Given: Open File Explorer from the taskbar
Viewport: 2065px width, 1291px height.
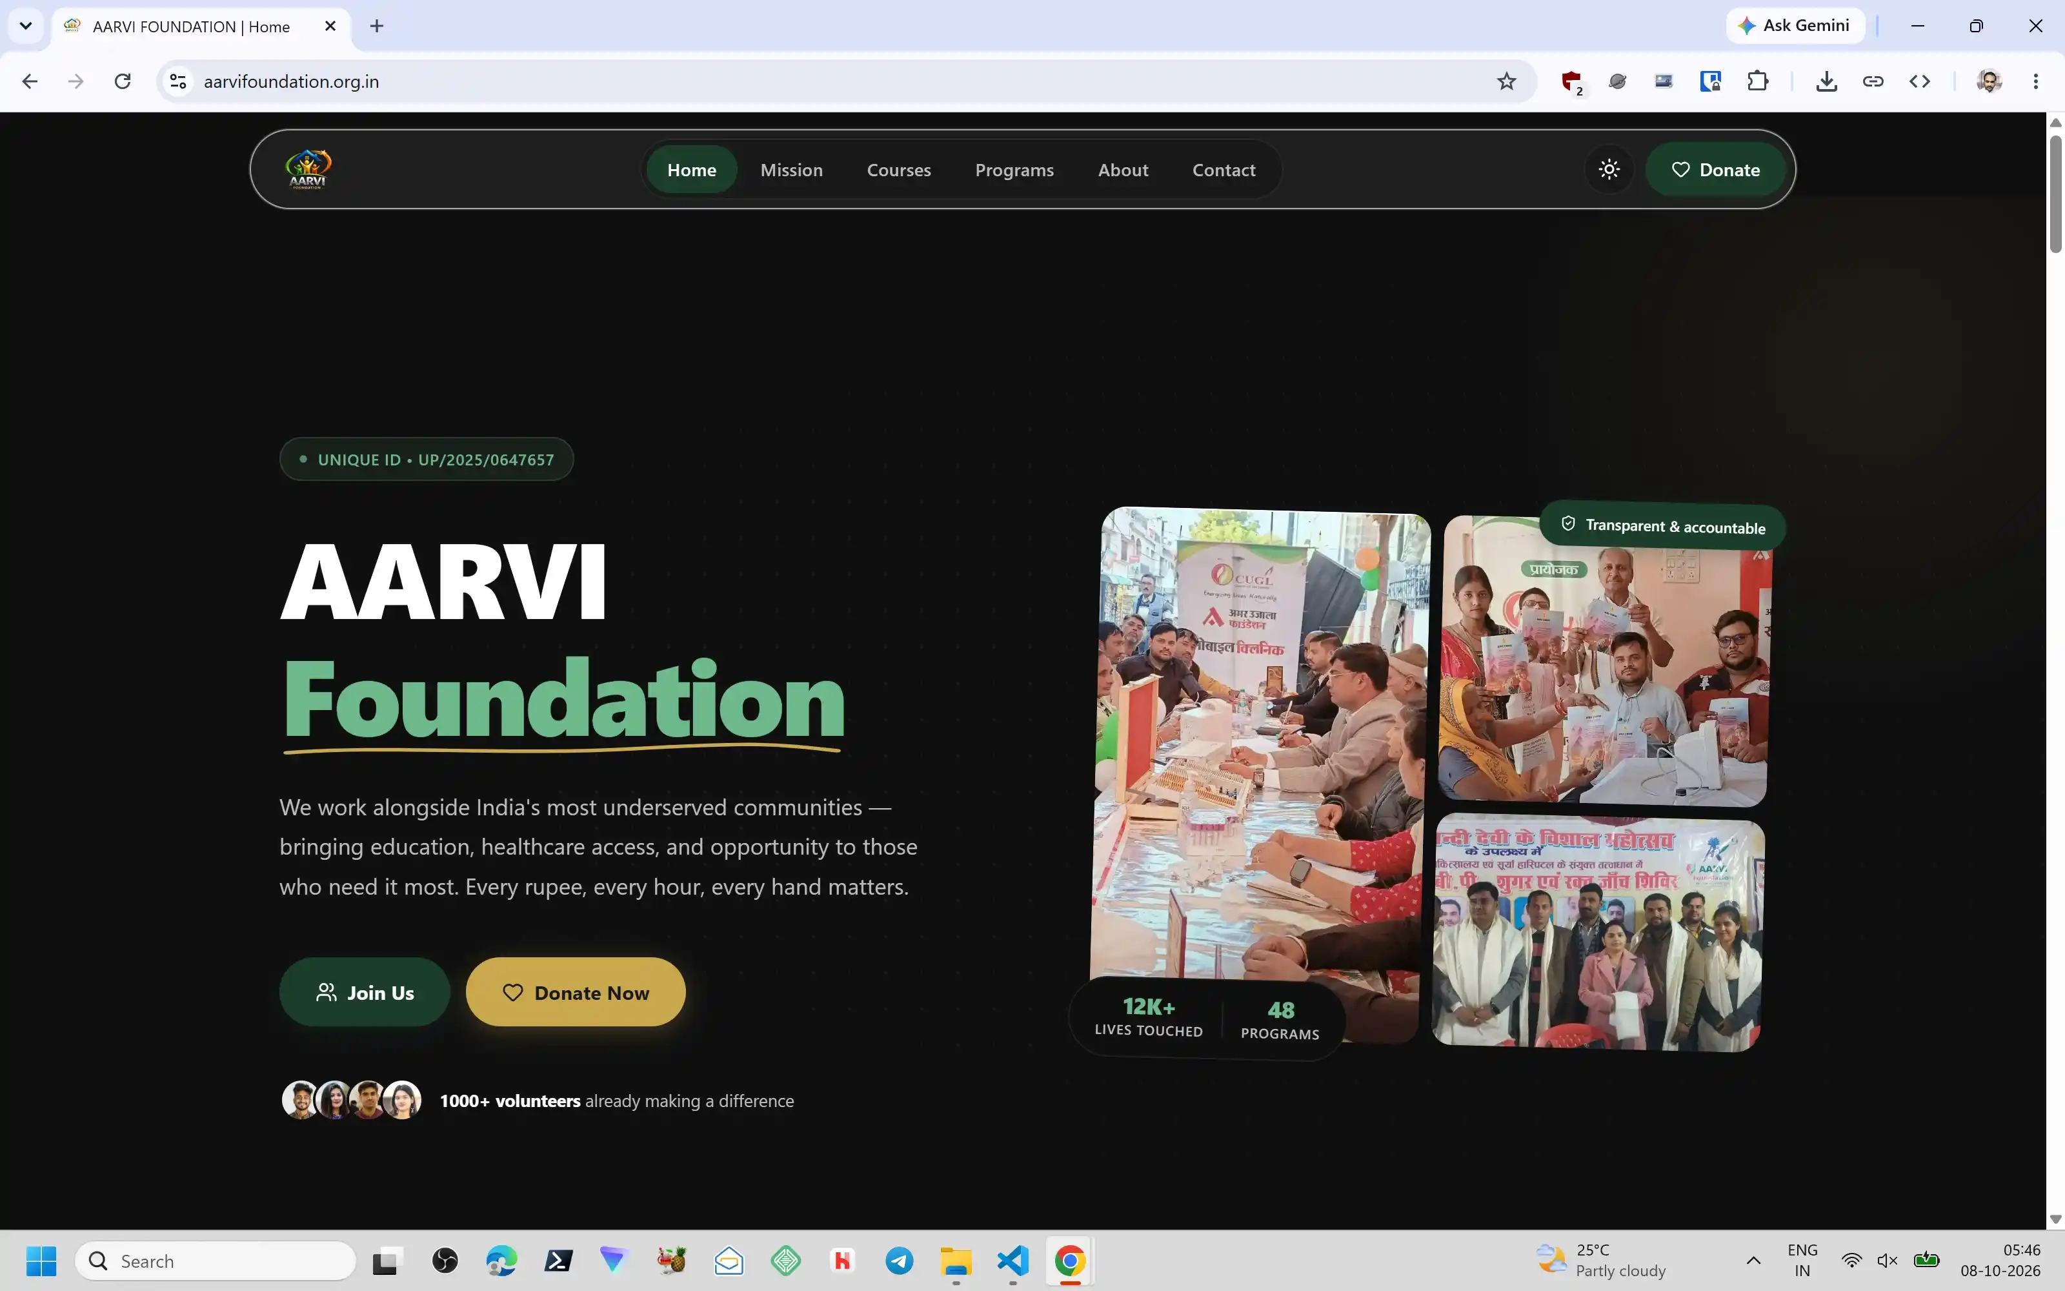Looking at the screenshot, I should pyautogui.click(x=956, y=1260).
